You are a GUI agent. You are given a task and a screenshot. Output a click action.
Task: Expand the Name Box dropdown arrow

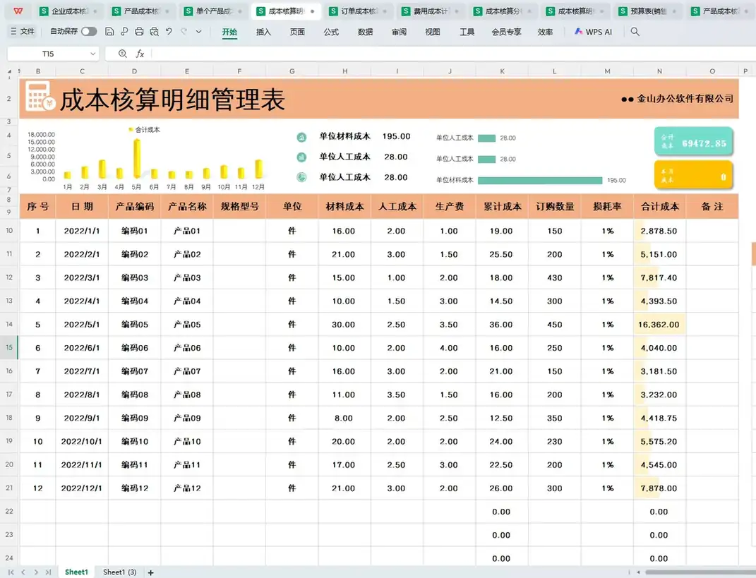(92, 54)
